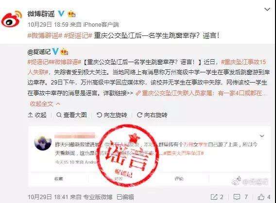Open the post options chevron in the header
This screenshot has height=203, width=276.
tap(267, 9)
